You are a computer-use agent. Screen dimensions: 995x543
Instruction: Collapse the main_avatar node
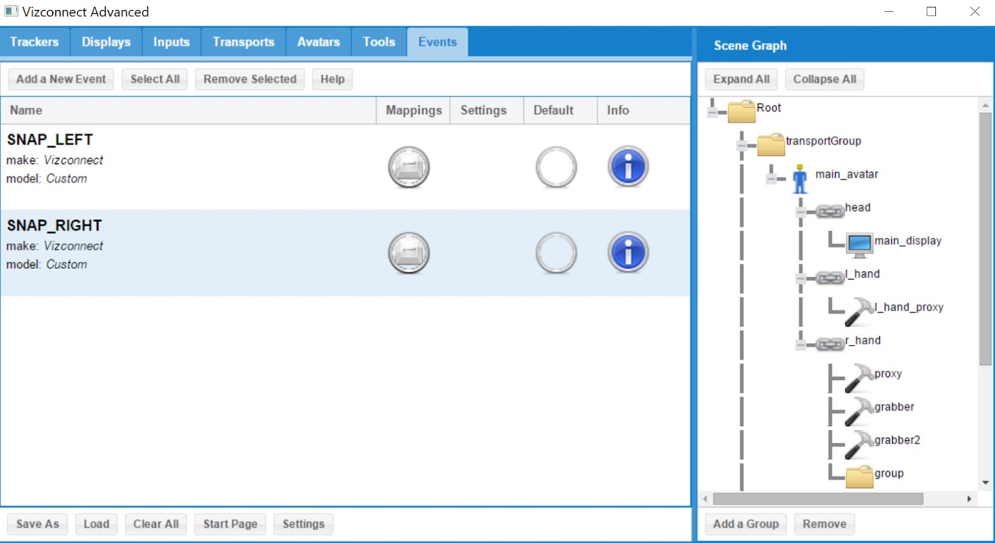(771, 179)
